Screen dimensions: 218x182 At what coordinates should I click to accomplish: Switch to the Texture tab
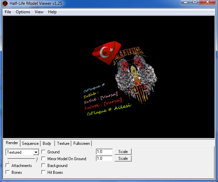(x=63, y=143)
